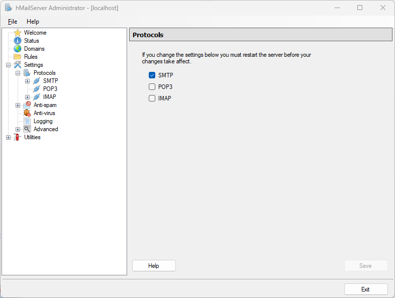The image size is (395, 298).
Task: Open the File menu
Action: pos(13,22)
